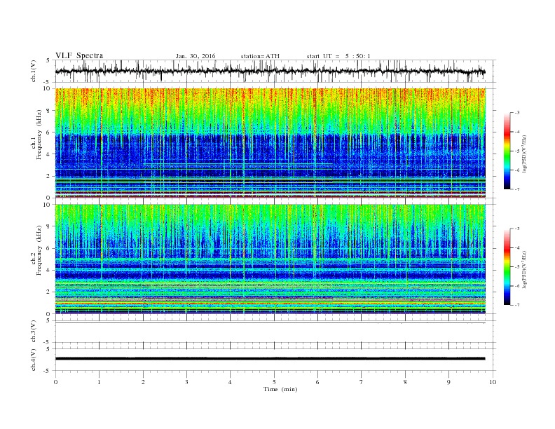Click the date 'Jan. 30, 2016' text
The width and height of the screenshot is (555, 429).
click(196, 56)
